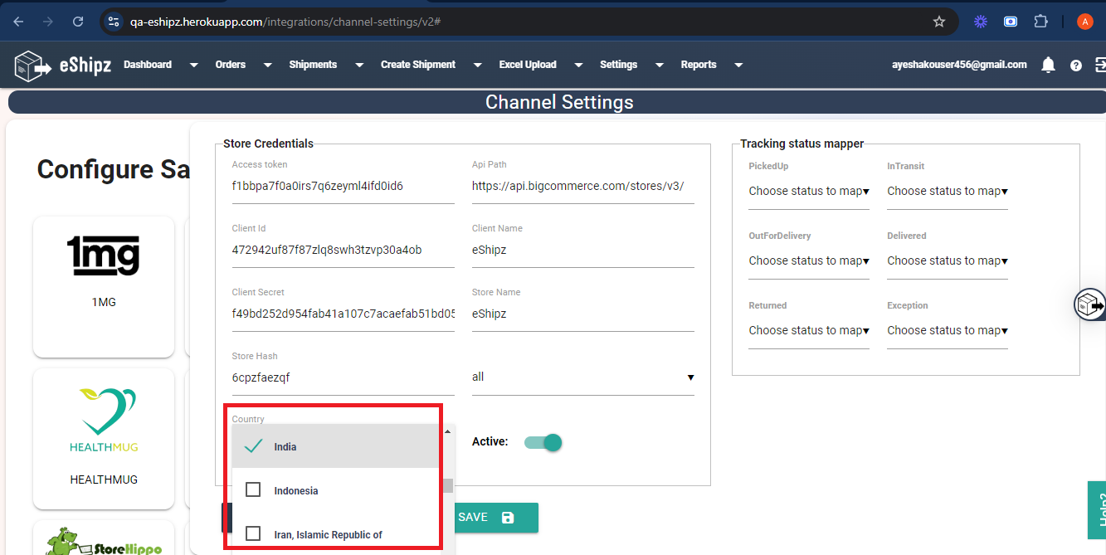Click the site information icon in address bar

pyautogui.click(x=114, y=22)
